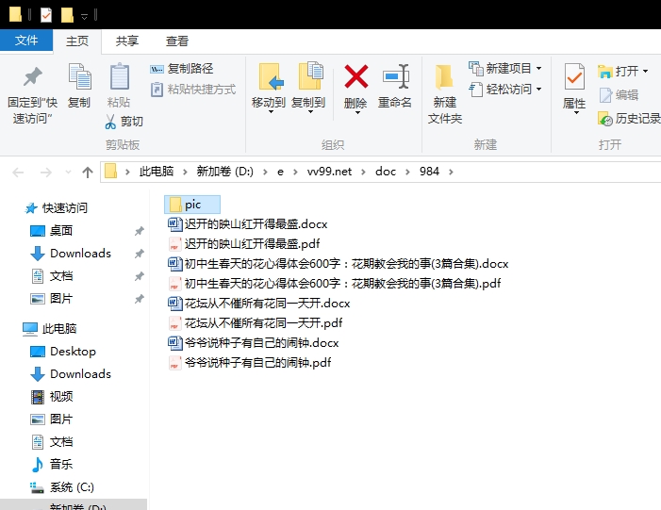Open the Copy to folder icon
The width and height of the screenshot is (661, 510).
[310, 75]
